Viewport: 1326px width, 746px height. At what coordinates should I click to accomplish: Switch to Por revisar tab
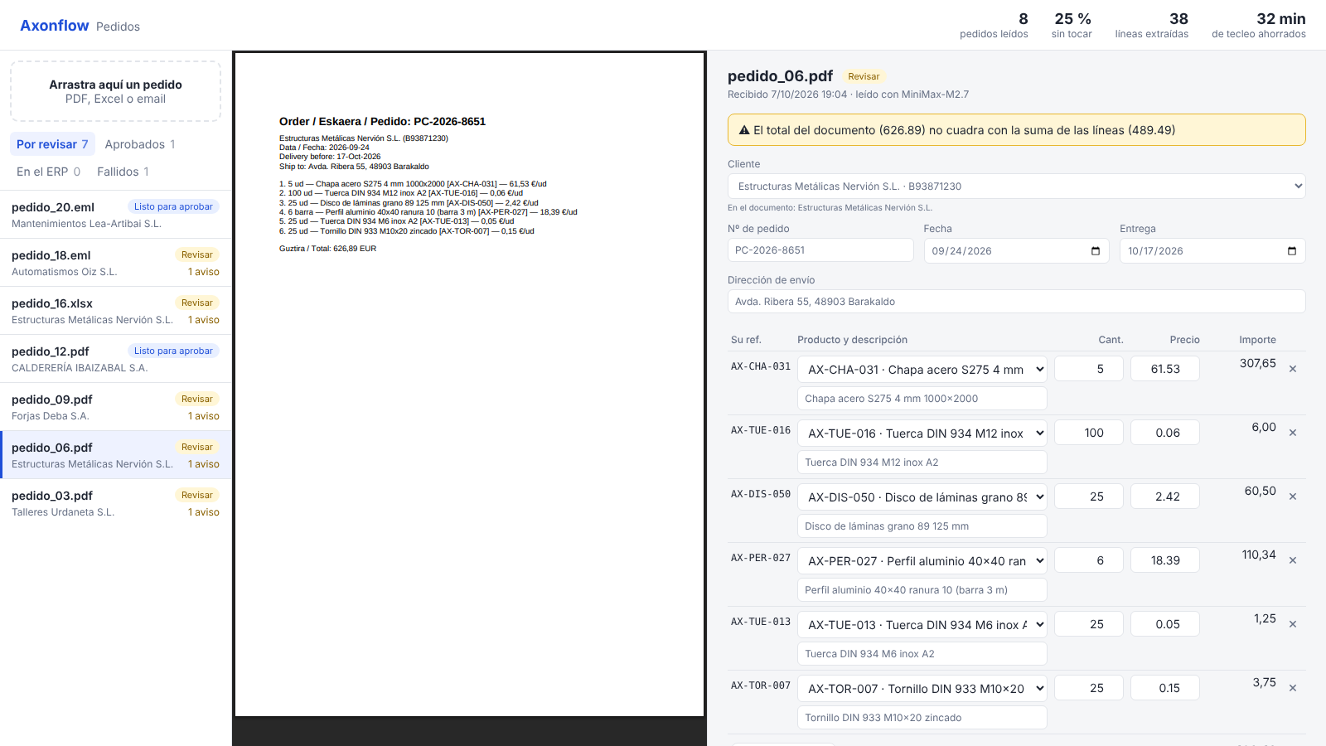[x=52, y=144]
